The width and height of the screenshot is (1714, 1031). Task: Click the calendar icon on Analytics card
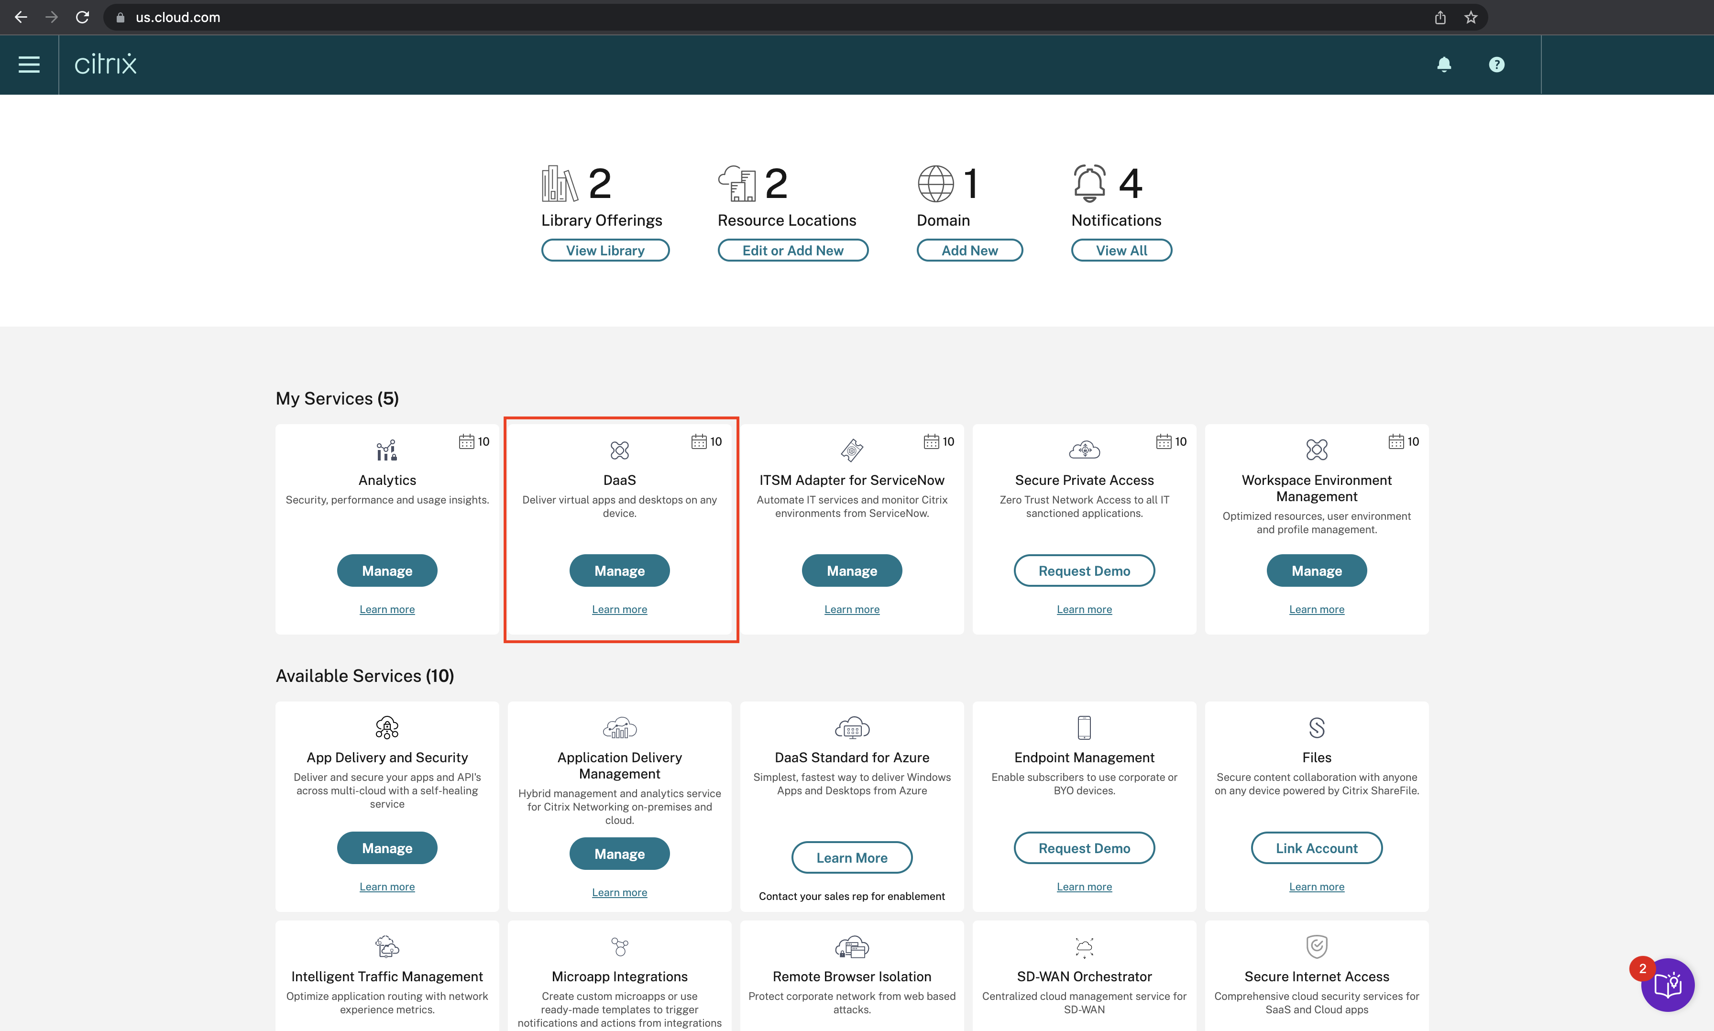pyautogui.click(x=466, y=441)
